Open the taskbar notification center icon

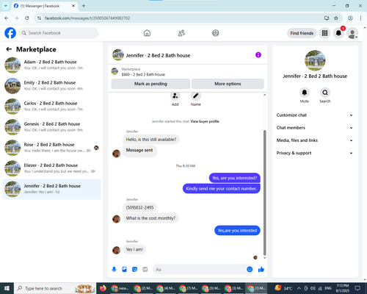(357, 288)
